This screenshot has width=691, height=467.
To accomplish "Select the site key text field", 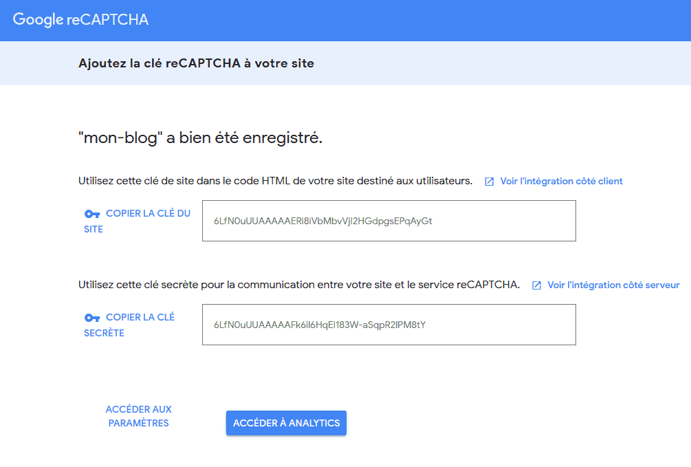I will pyautogui.click(x=389, y=221).
